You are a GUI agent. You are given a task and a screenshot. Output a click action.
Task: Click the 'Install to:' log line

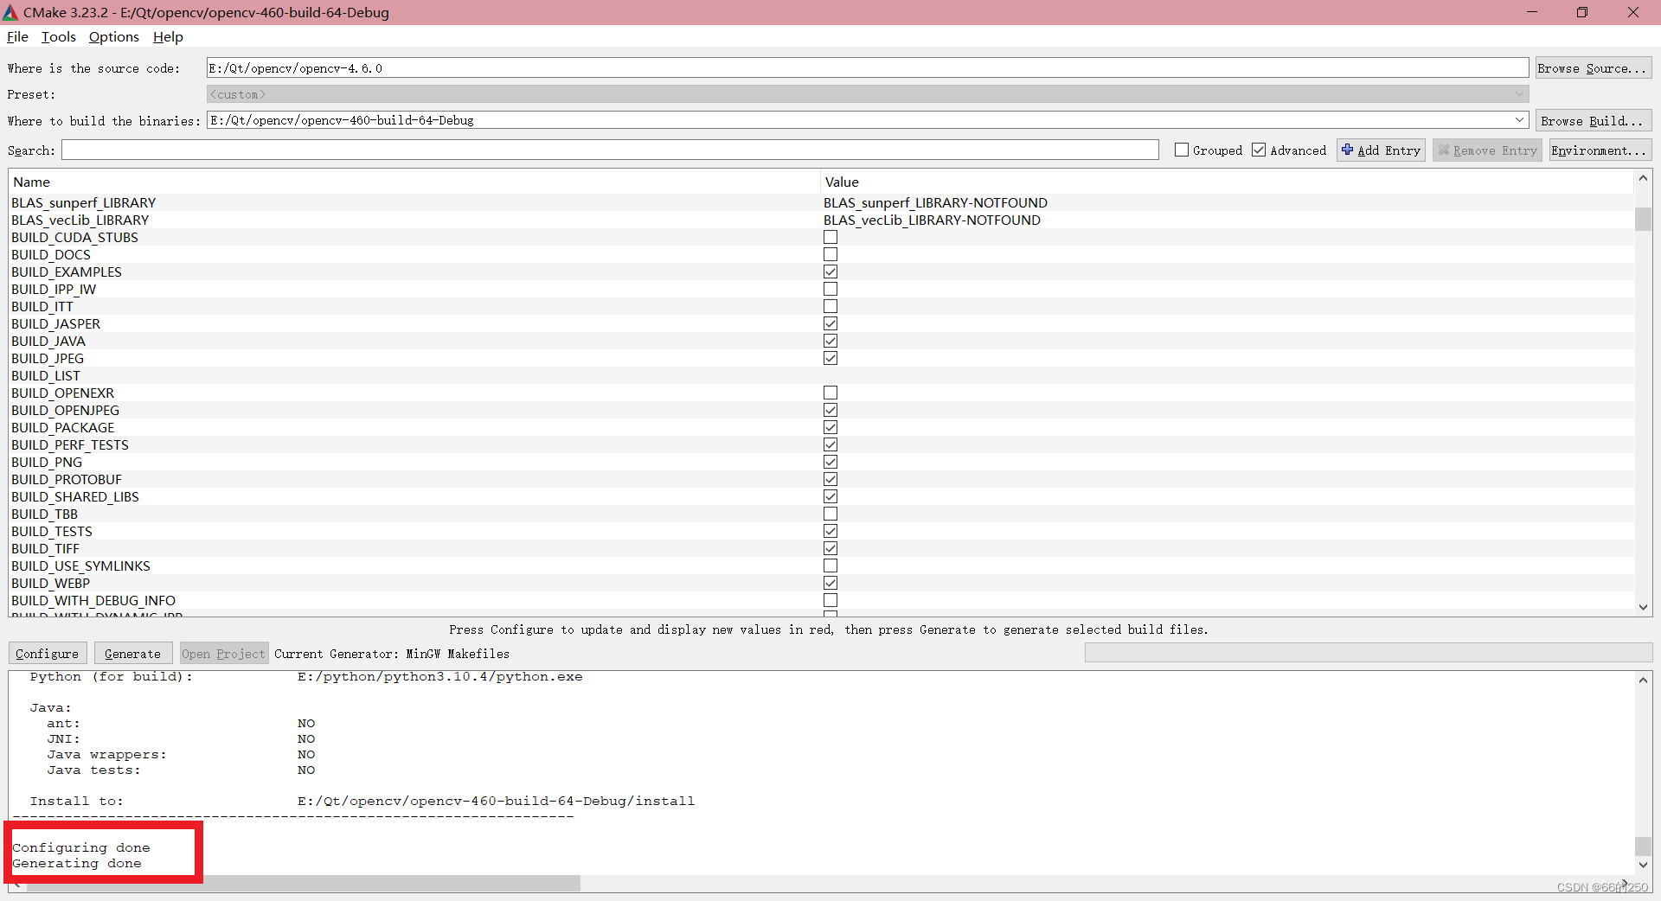point(362,801)
